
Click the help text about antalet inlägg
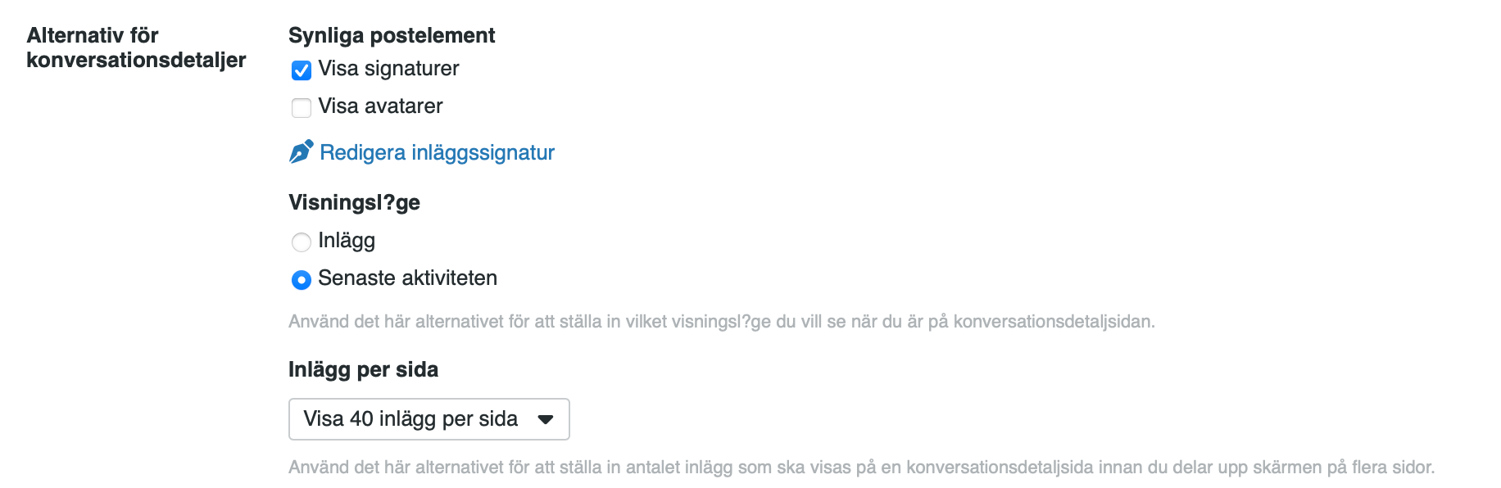(x=862, y=468)
